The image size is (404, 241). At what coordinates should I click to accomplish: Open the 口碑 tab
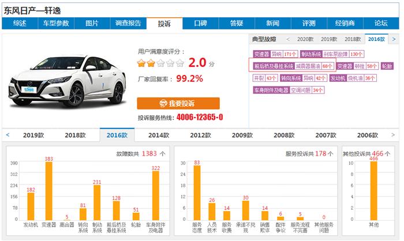[x=200, y=24]
